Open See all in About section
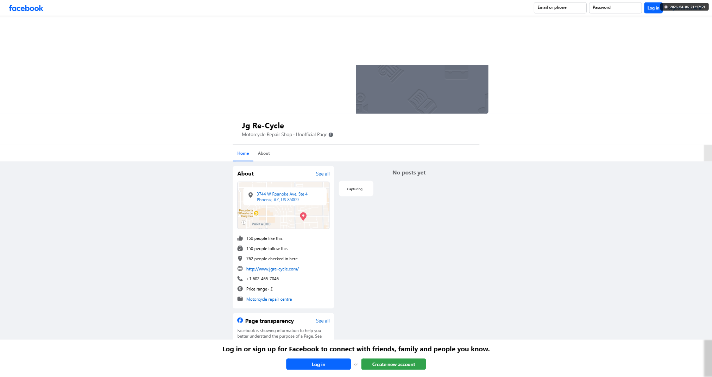Viewport: 712px width, 377px height. pos(323,174)
